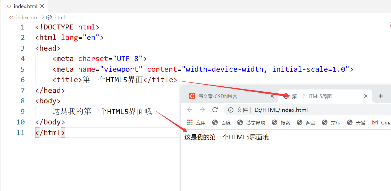Image resolution: width=391 pixels, height=191 pixels.
Task: Close the 写文章-CSDN博客 tab
Action: tap(272, 96)
